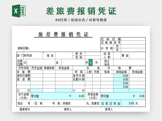
Task: Click the 级别 label cell
Action: click(79, 57)
